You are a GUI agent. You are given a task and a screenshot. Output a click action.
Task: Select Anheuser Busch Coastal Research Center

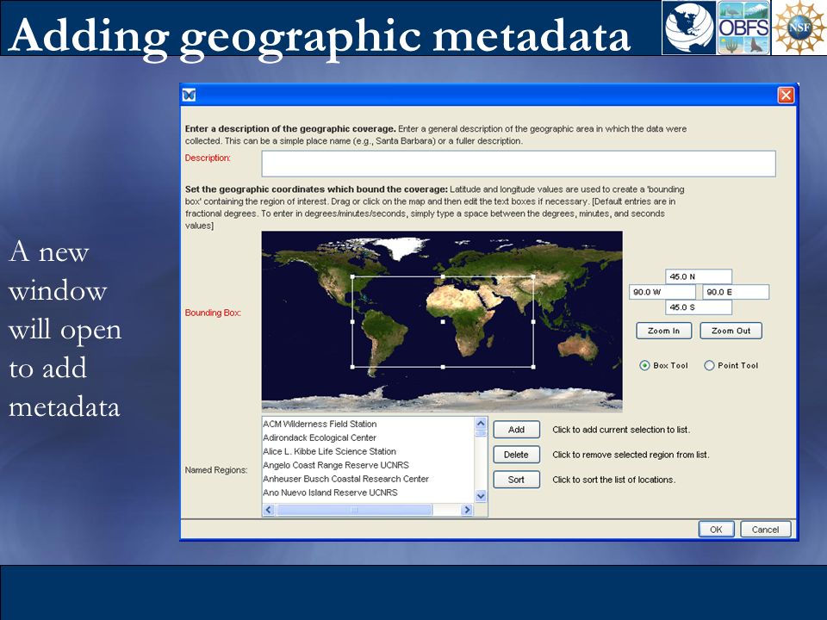[x=346, y=479]
